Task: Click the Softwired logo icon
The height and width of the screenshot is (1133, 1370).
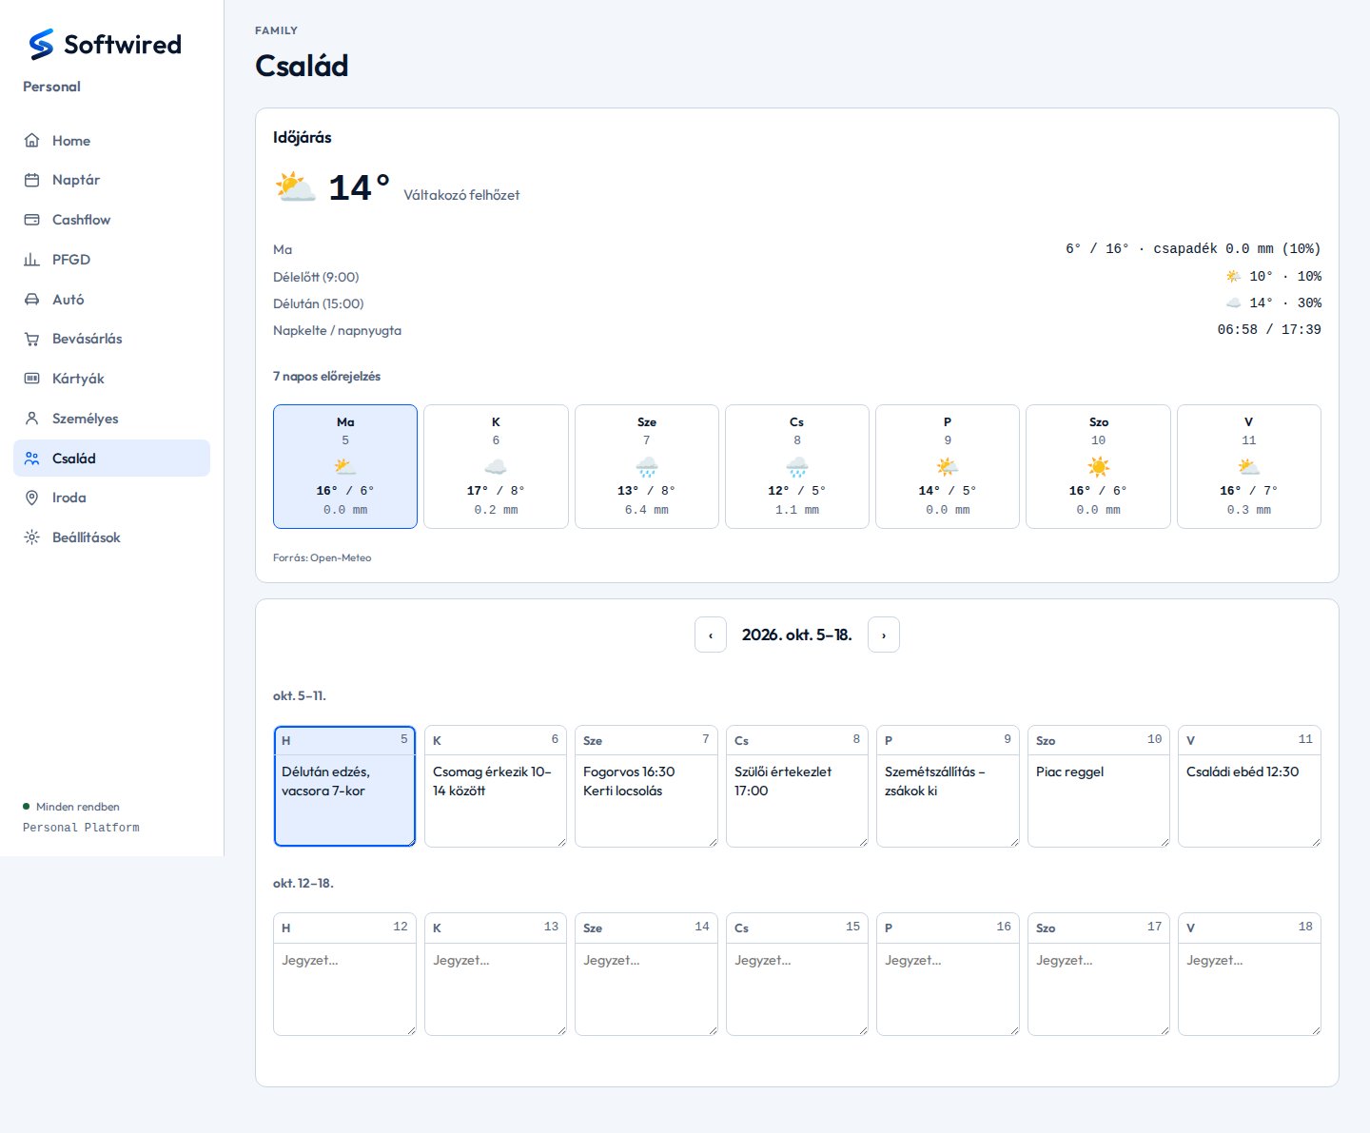Action: (x=41, y=44)
